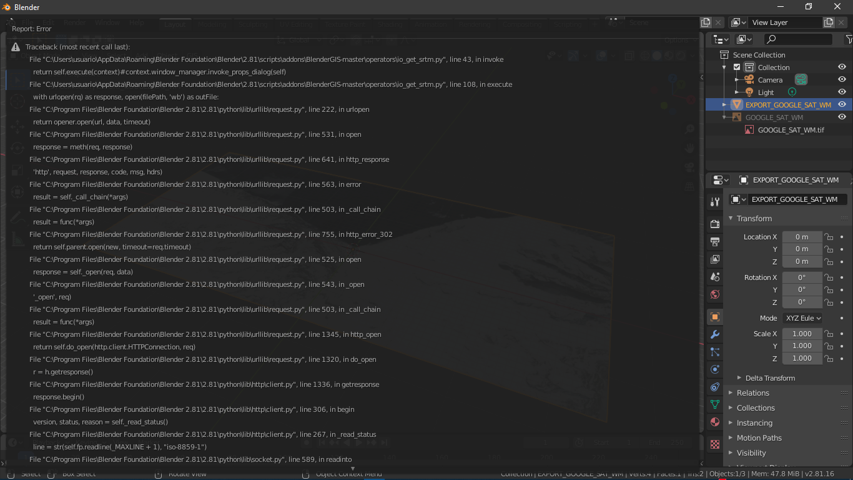
Task: Open the Rotation Mode dropdown
Action: click(802, 317)
